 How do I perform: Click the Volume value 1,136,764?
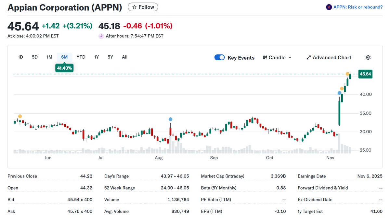click(178, 200)
